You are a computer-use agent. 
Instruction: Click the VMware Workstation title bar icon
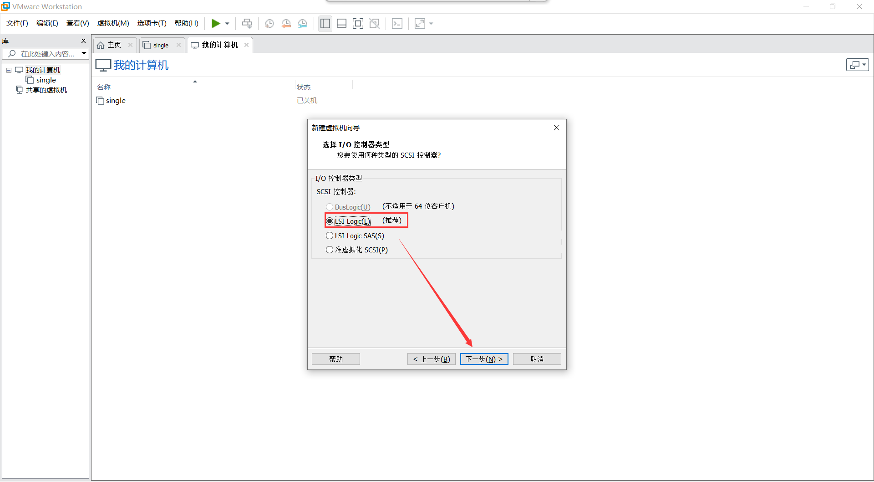(x=5, y=6)
